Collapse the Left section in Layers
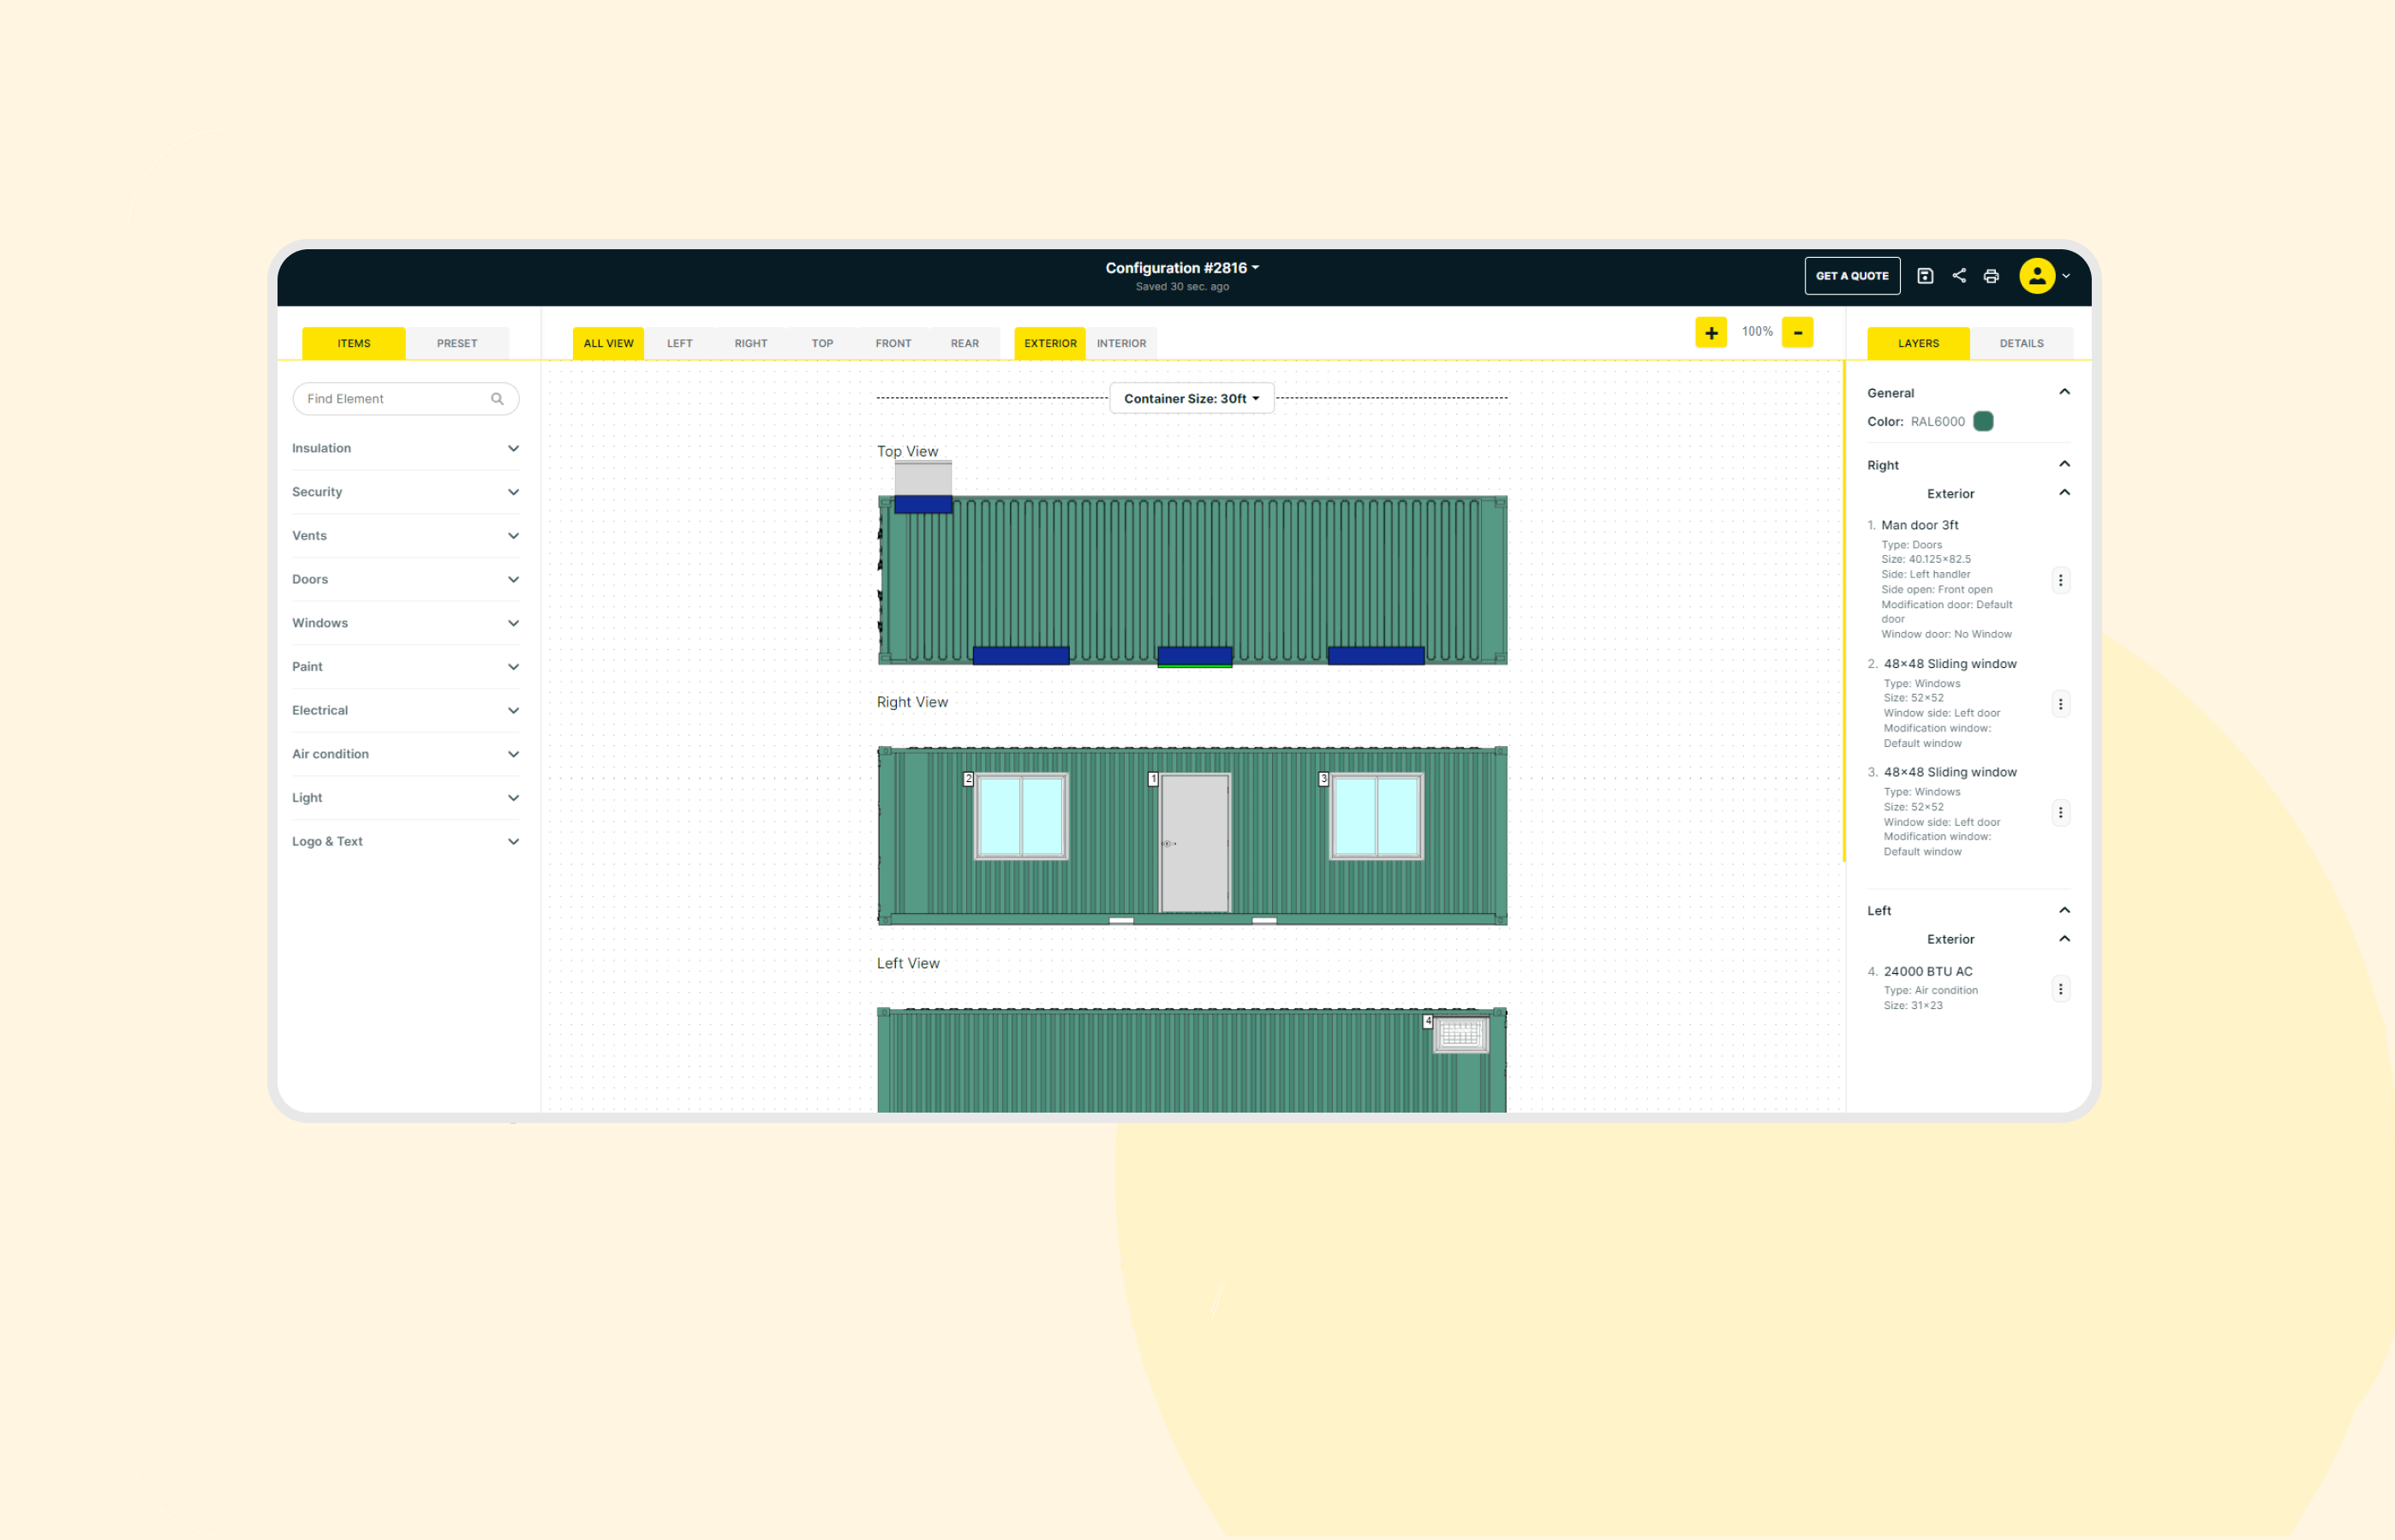Screen dimensions: 2395x1540 2064,910
